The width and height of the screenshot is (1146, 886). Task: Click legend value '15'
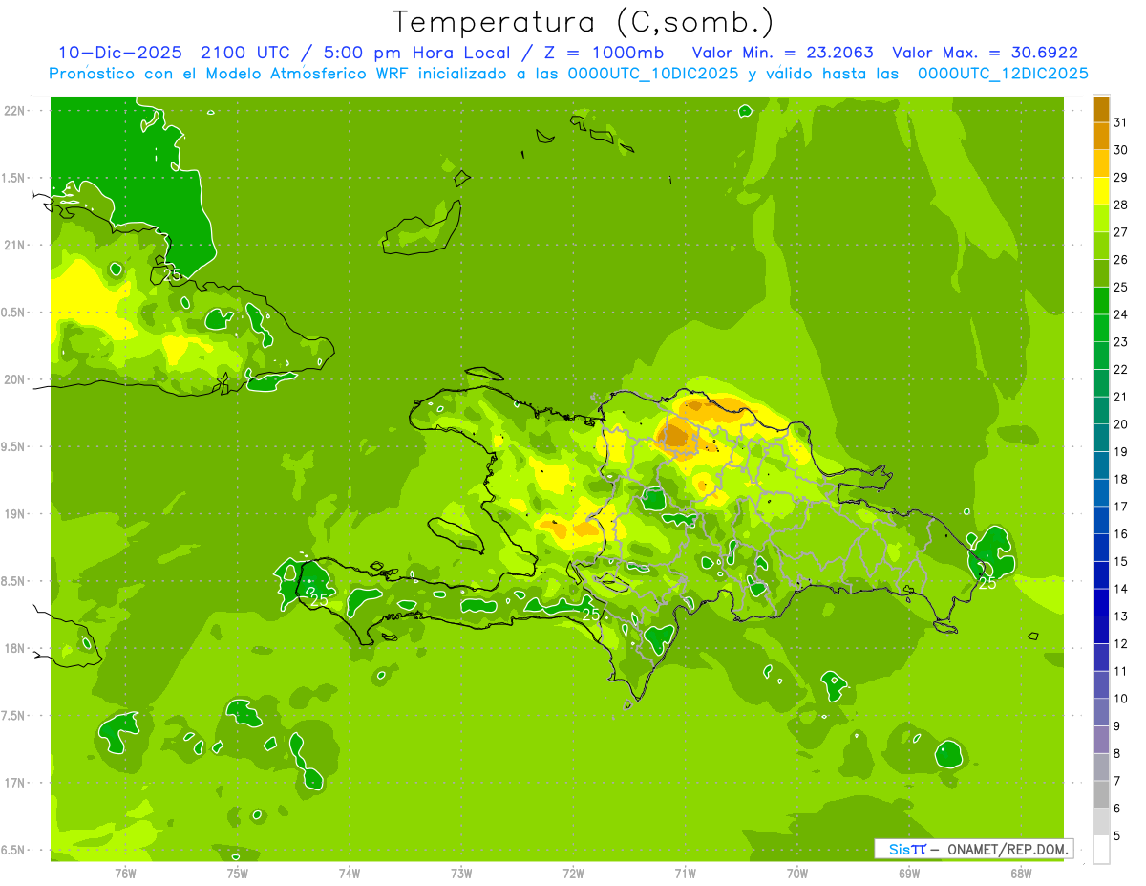coord(1121,562)
